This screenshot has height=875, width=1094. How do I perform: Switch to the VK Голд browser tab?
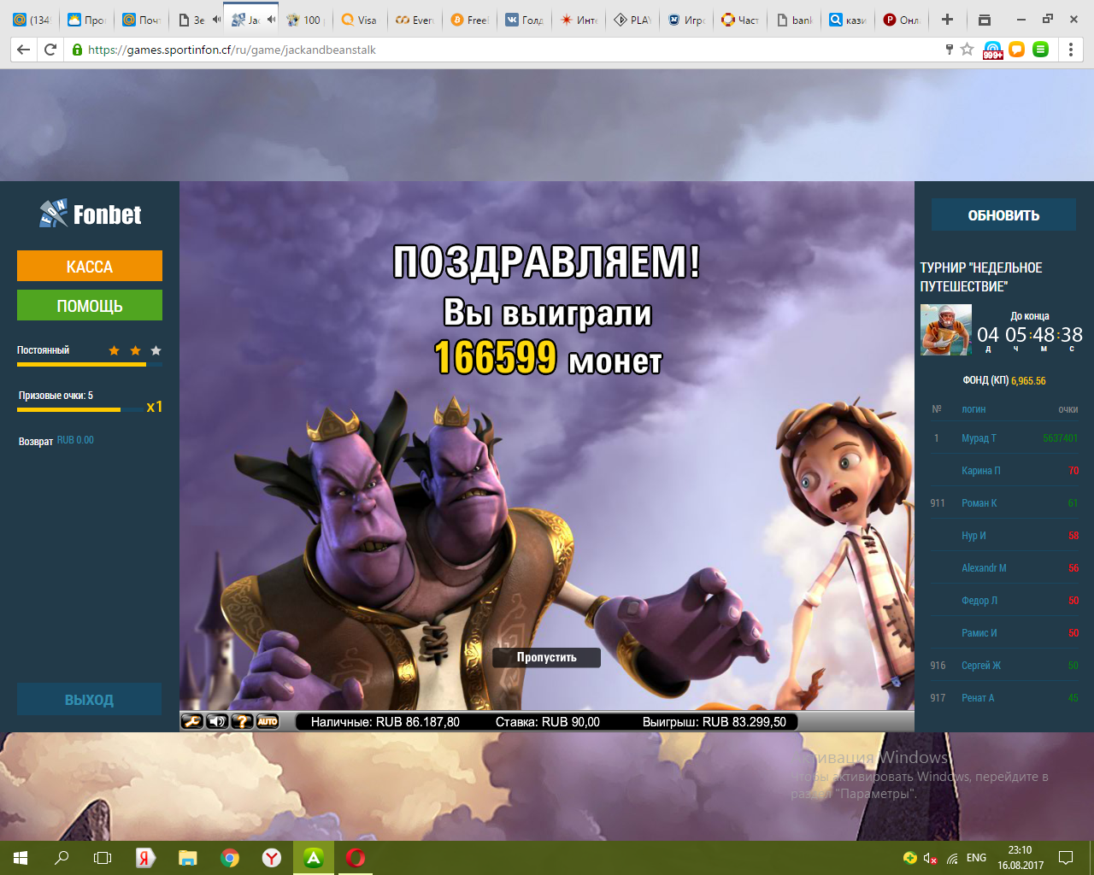point(523,20)
